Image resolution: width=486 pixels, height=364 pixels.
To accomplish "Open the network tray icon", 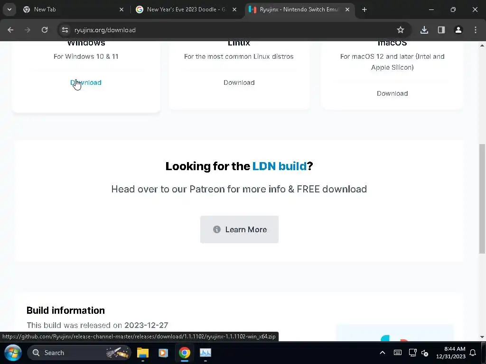I will pyautogui.click(x=412, y=353).
